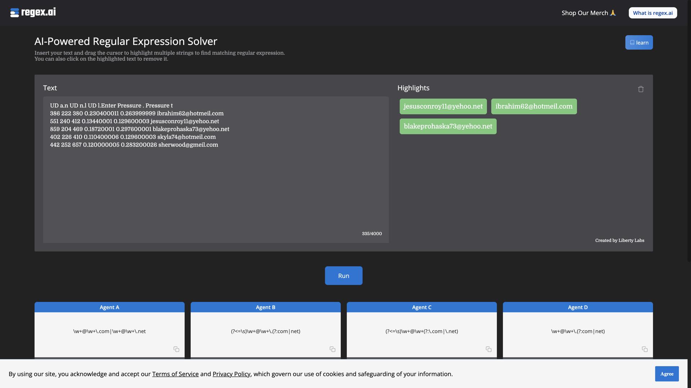The image size is (691, 388).
Task: Open the Terms of Service link
Action: [175, 374]
